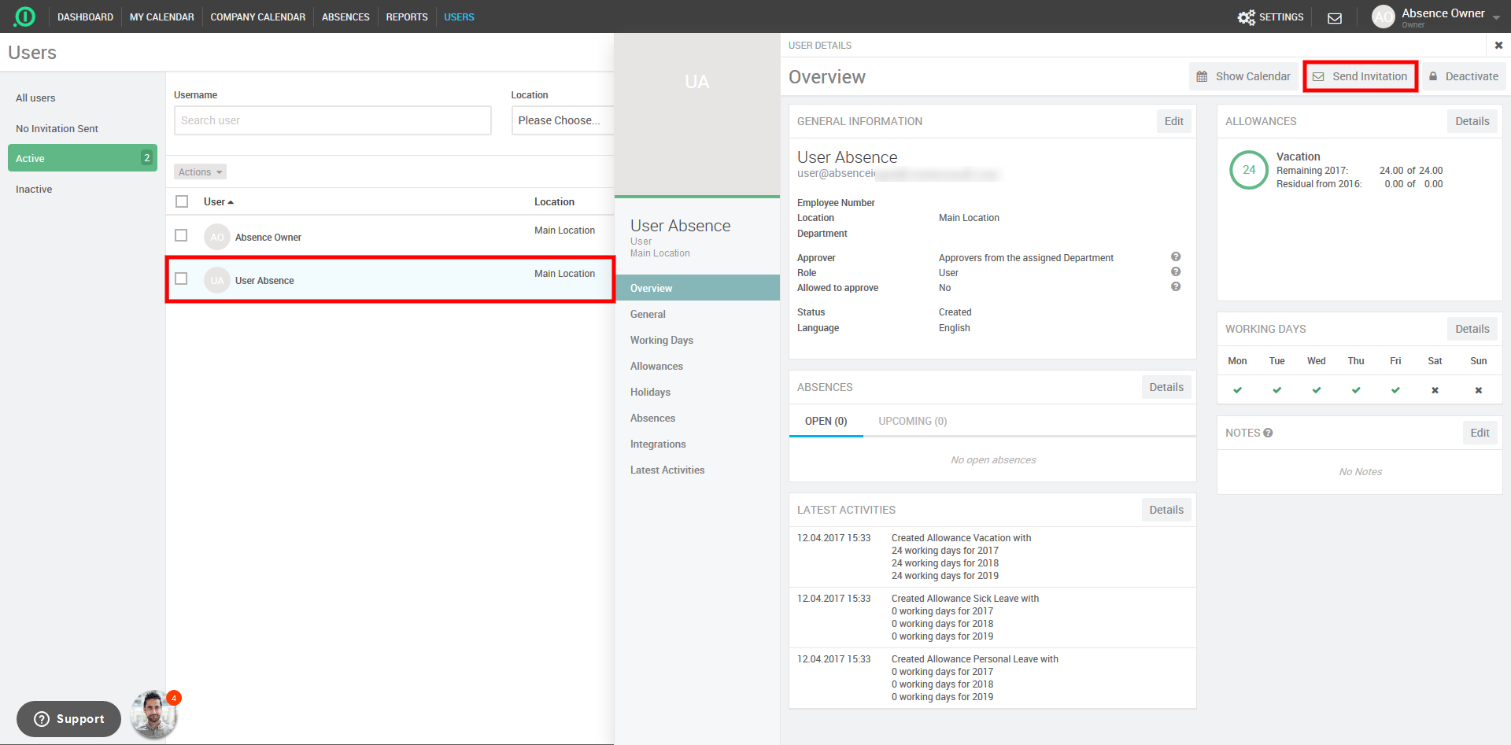Click the Deactivate button
Viewport: 1511px width, 745px height.
click(x=1463, y=76)
